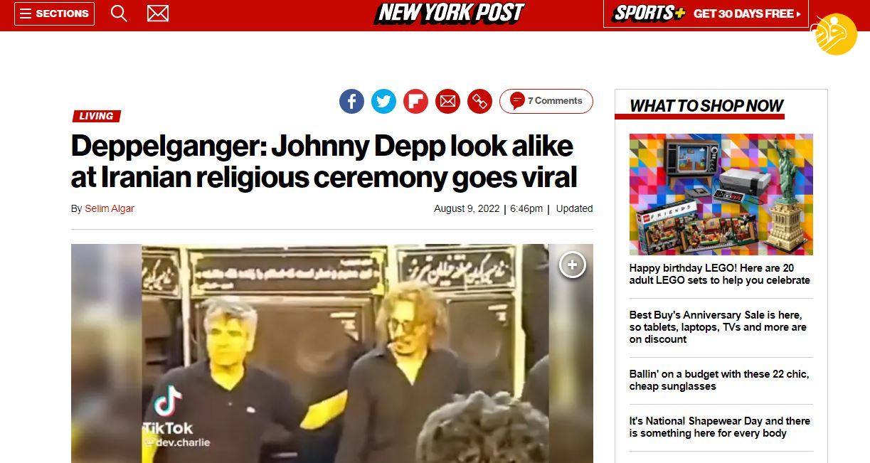Copy article link icon
Screen dimensions: 870x463
[479, 101]
